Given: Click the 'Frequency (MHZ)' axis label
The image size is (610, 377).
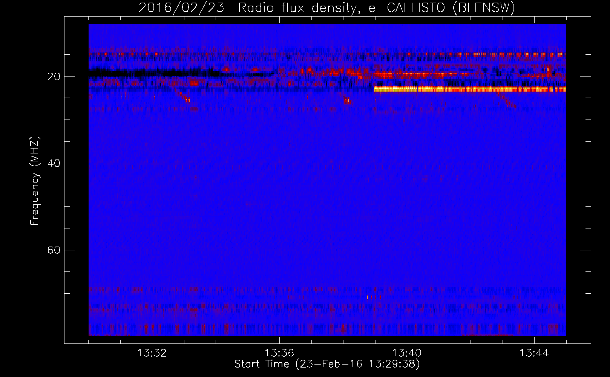Looking at the screenshot, I should point(35,181).
